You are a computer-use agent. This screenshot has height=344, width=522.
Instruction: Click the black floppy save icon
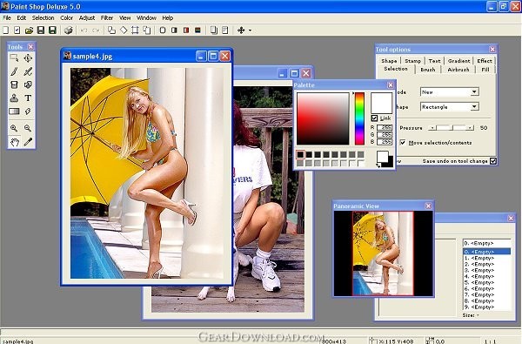(41, 30)
